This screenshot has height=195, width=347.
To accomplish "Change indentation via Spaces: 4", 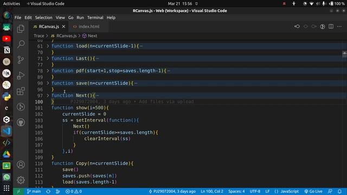I will (x=236, y=191).
